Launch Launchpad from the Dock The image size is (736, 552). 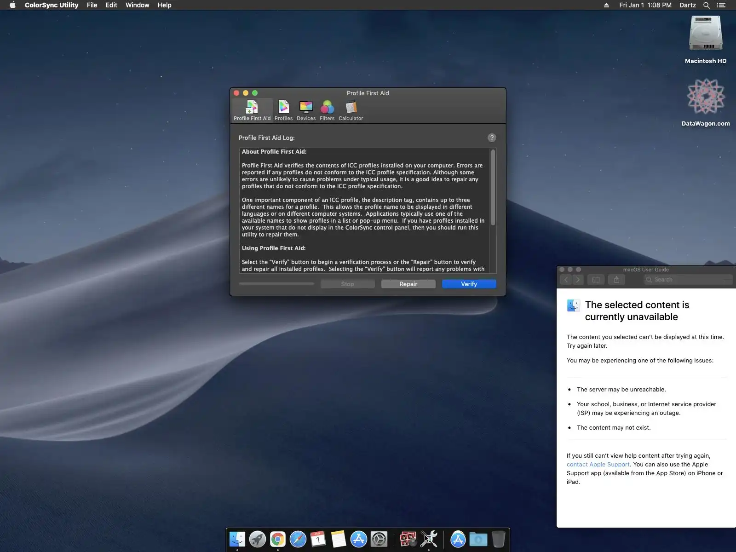(x=258, y=539)
